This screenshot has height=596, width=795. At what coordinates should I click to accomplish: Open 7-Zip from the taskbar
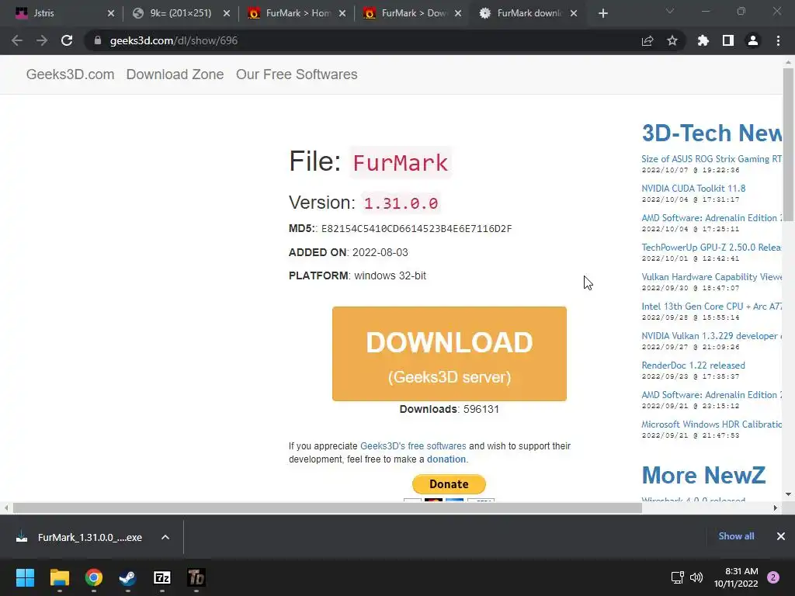[x=162, y=577]
